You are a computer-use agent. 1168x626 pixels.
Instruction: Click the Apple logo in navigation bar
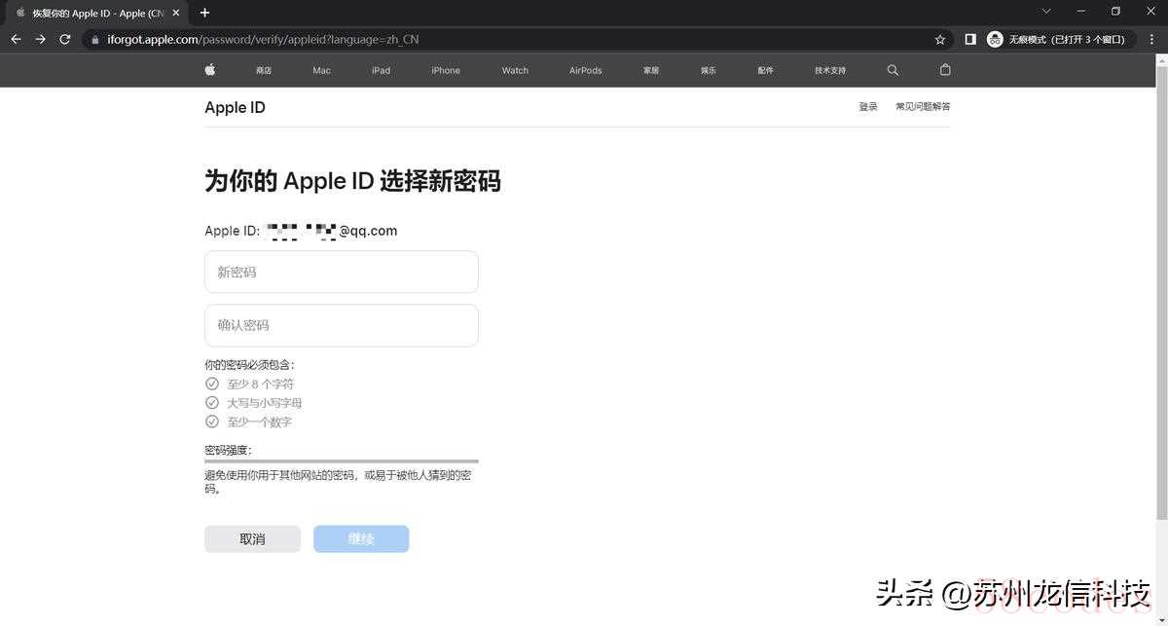tap(209, 69)
